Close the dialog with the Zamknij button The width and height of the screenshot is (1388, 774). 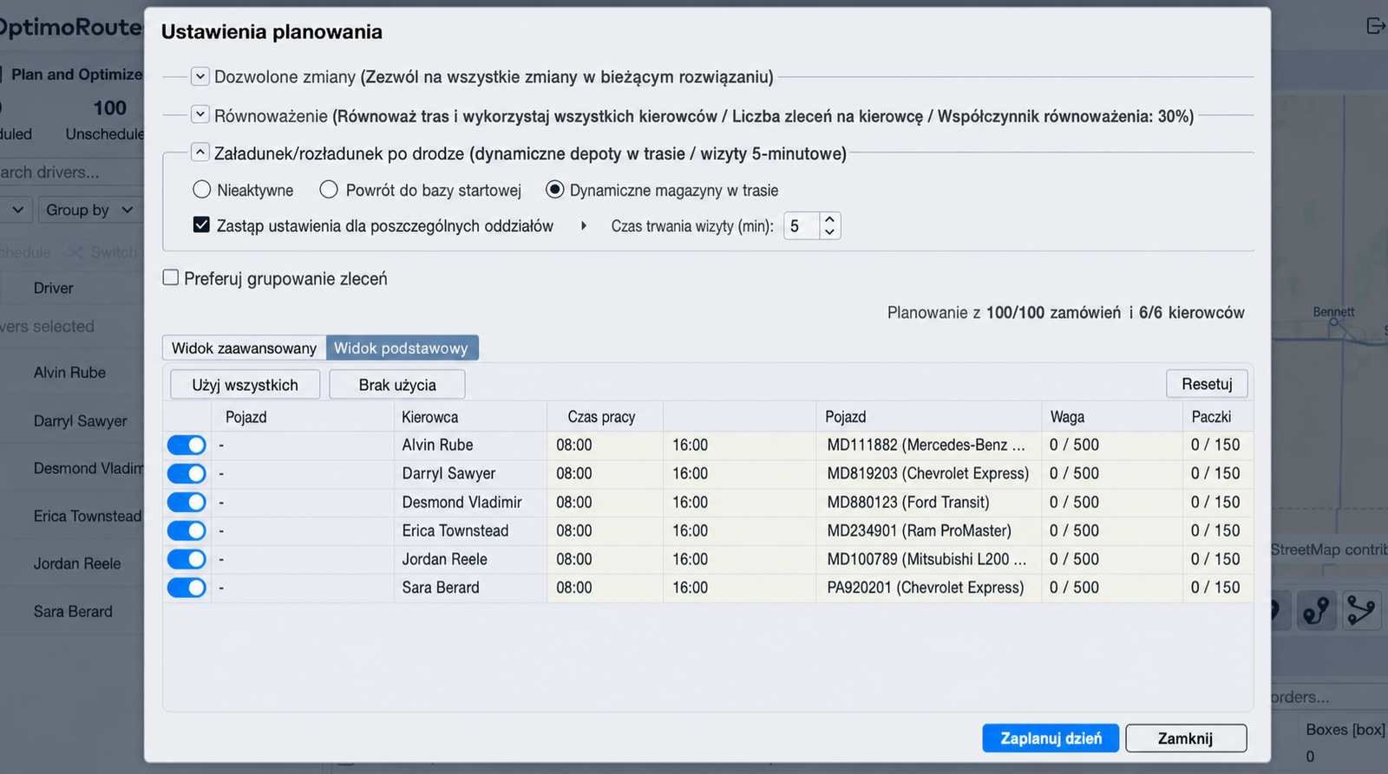click(x=1186, y=738)
